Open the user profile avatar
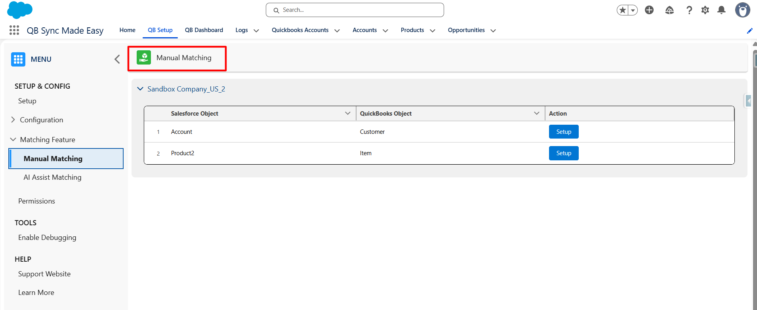The width and height of the screenshot is (757, 310). point(743,10)
